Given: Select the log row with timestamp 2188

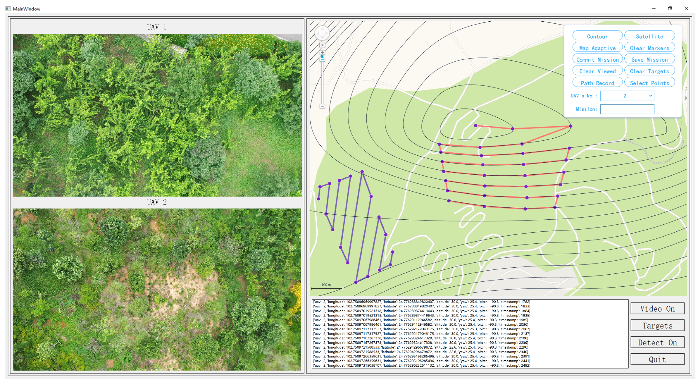Looking at the screenshot, I should coord(420,338).
